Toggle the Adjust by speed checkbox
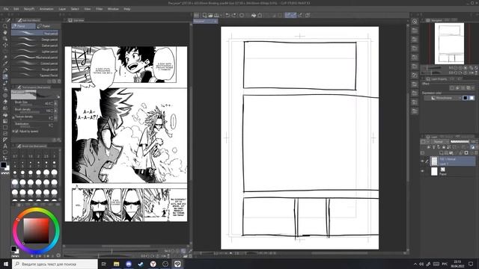 point(16,132)
